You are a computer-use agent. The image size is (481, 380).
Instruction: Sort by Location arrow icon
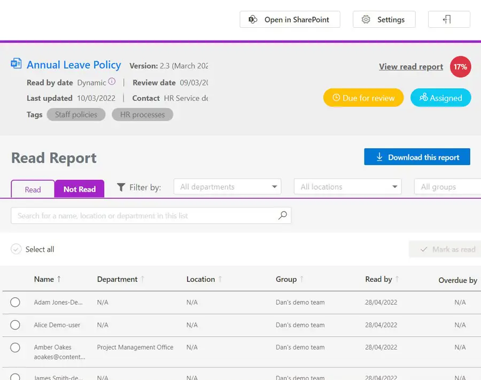(220, 279)
